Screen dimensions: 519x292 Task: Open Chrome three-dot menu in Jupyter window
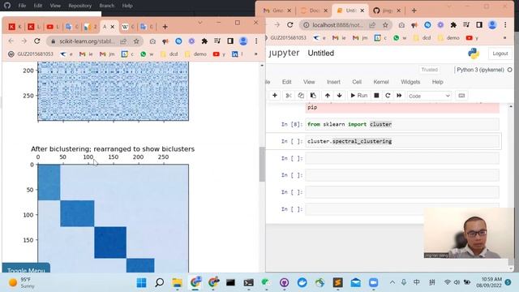(505, 25)
